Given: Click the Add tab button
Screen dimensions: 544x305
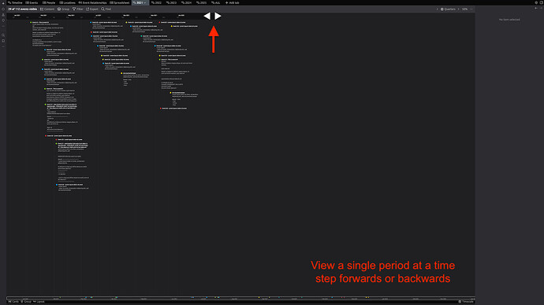Looking at the screenshot, I should pos(232,2).
